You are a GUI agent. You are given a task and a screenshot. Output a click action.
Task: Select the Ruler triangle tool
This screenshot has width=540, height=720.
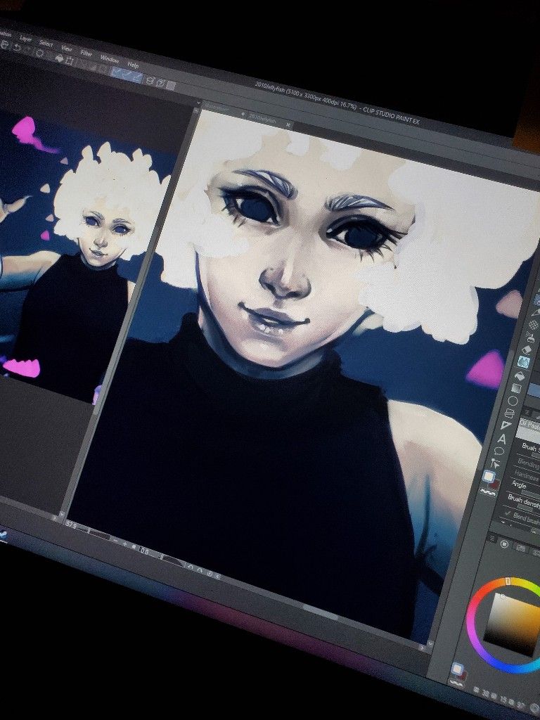(x=506, y=425)
